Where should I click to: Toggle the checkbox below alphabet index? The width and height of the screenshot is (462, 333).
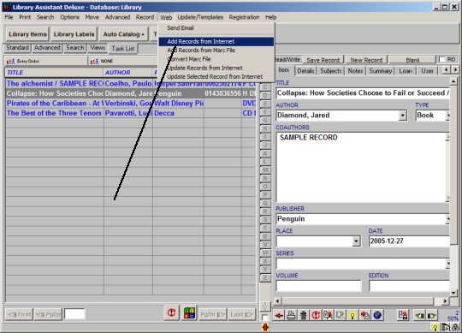(x=265, y=318)
